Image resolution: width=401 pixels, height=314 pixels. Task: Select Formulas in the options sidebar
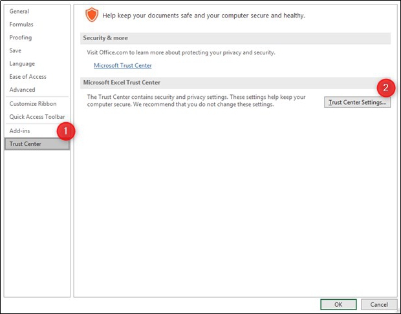21,25
